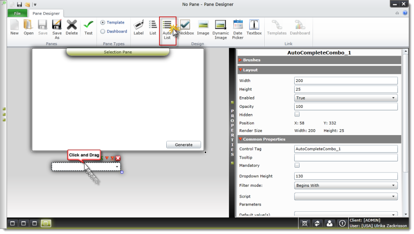Click the 'Client: [ADMIN]' status text

(x=365, y=220)
